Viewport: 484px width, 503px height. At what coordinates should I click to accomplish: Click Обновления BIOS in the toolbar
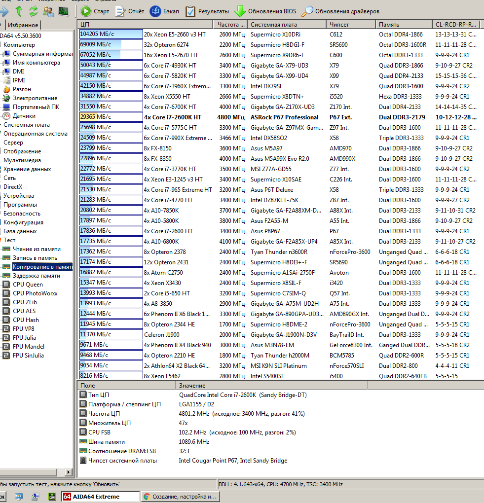pos(265,11)
